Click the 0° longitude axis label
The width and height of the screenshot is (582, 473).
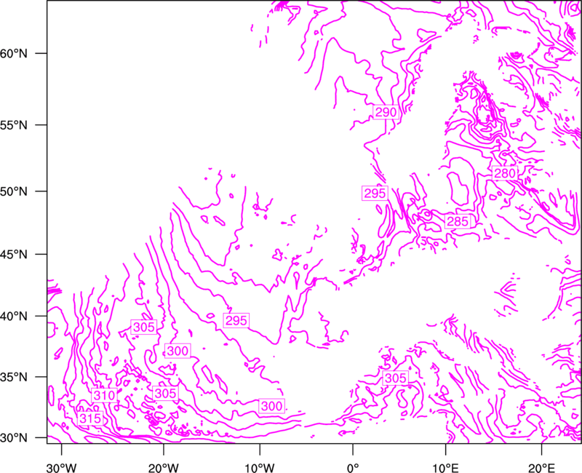[x=353, y=468]
